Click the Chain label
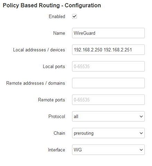Viewport: 152px width, 166px height. (x=59, y=133)
